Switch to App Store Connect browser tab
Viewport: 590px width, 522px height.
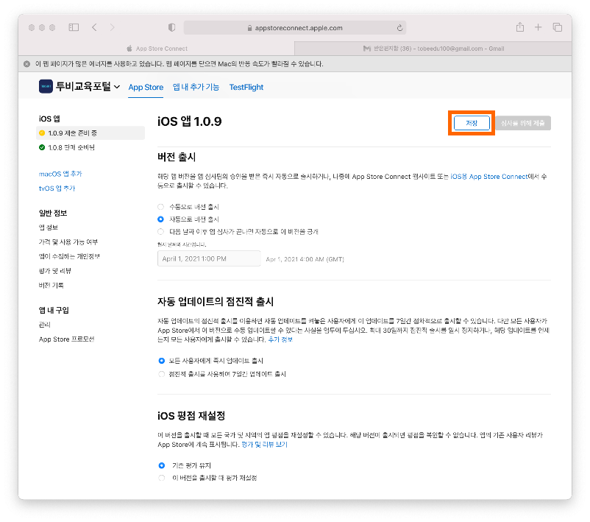pyautogui.click(x=157, y=49)
